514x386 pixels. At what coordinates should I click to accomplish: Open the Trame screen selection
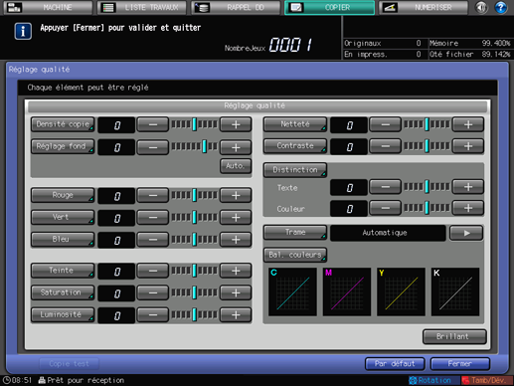click(295, 233)
